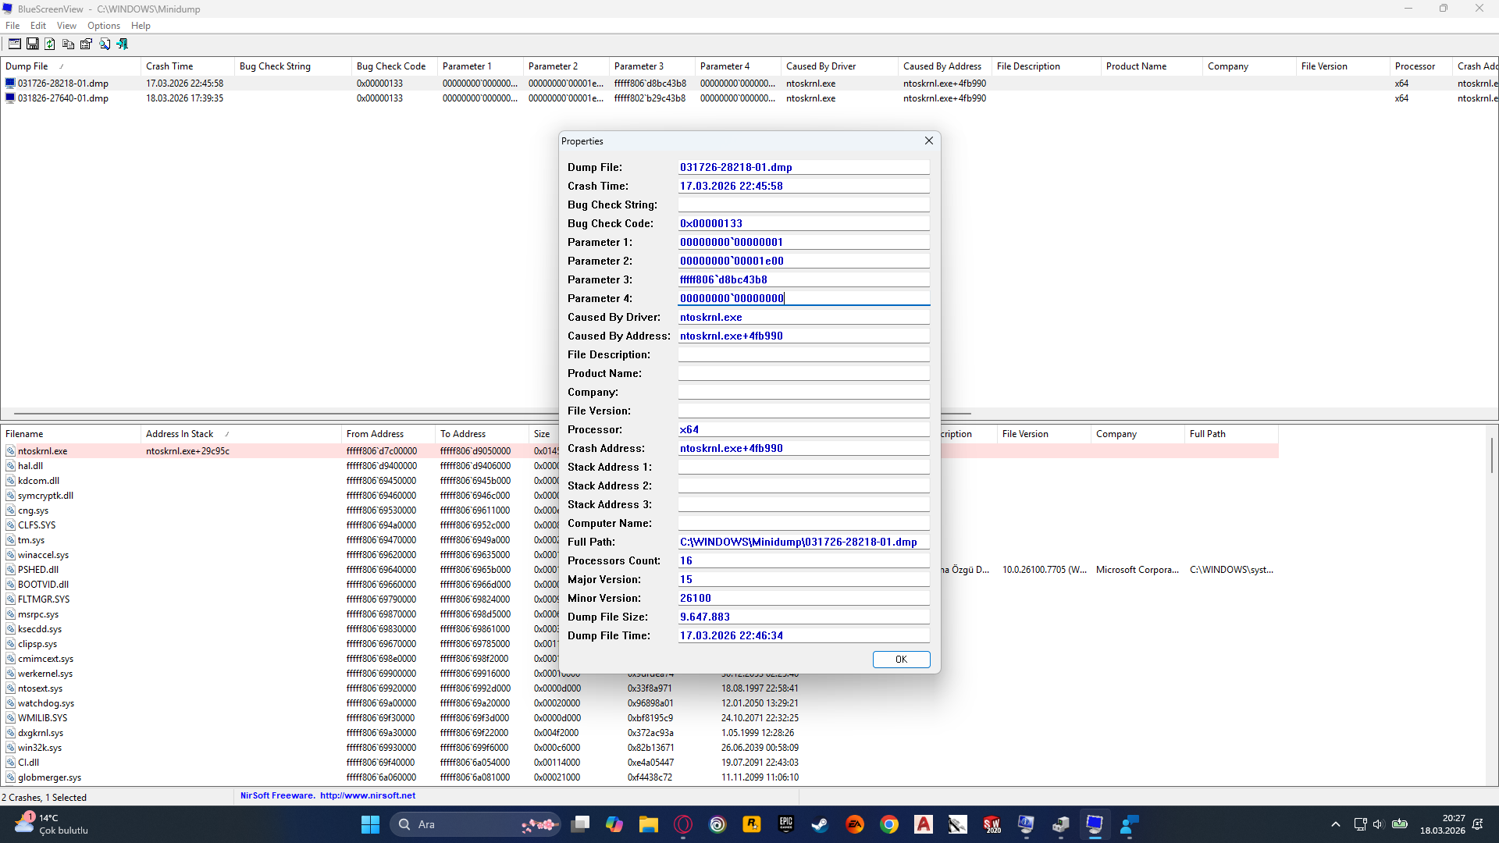Sort by Bug Check Code column header
The height and width of the screenshot is (843, 1499).
pyautogui.click(x=394, y=66)
